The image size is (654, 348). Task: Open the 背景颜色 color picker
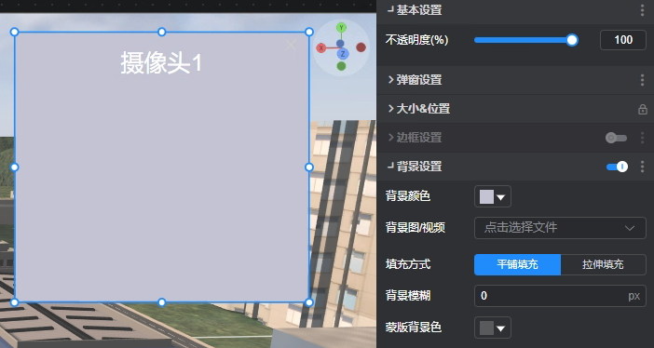[493, 196]
